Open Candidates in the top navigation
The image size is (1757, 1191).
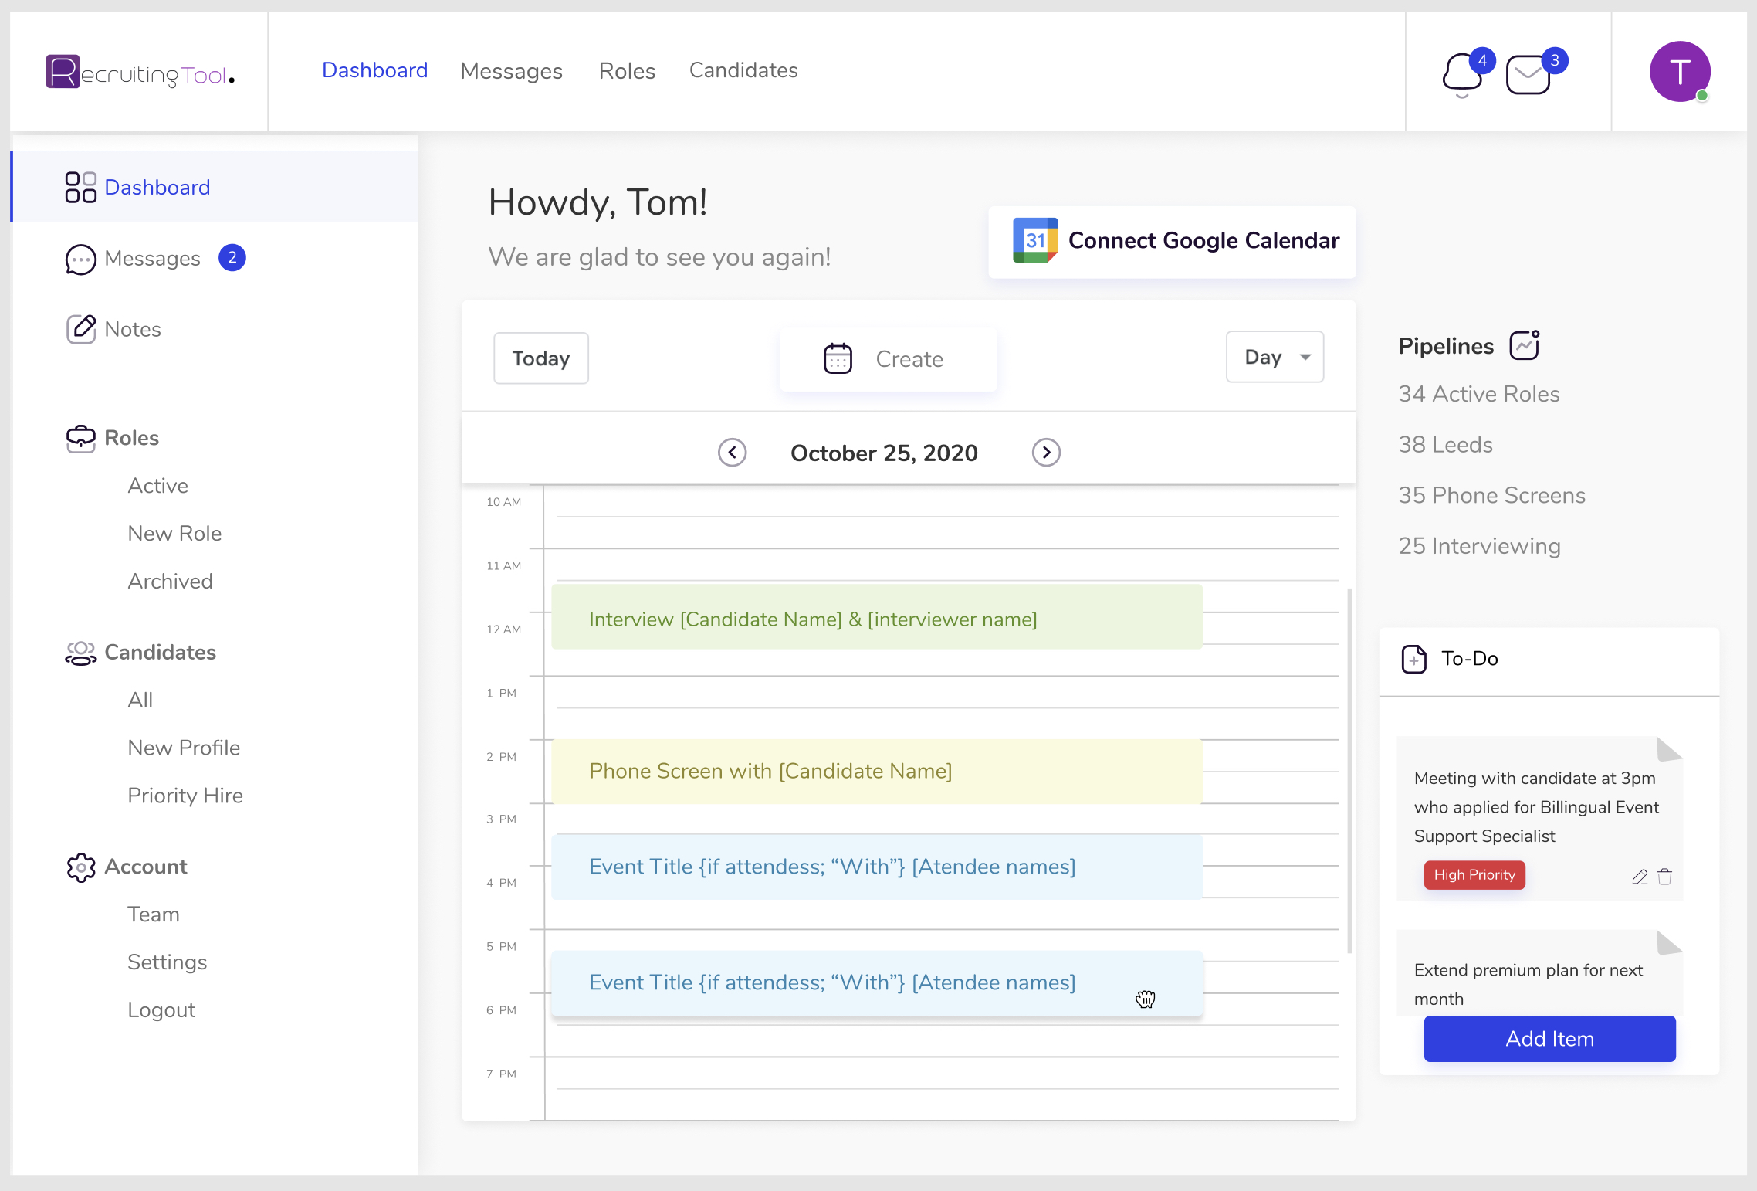pyautogui.click(x=743, y=70)
